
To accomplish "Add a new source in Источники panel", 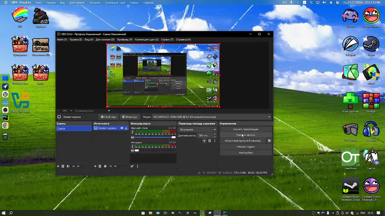I will tap(95, 166).
